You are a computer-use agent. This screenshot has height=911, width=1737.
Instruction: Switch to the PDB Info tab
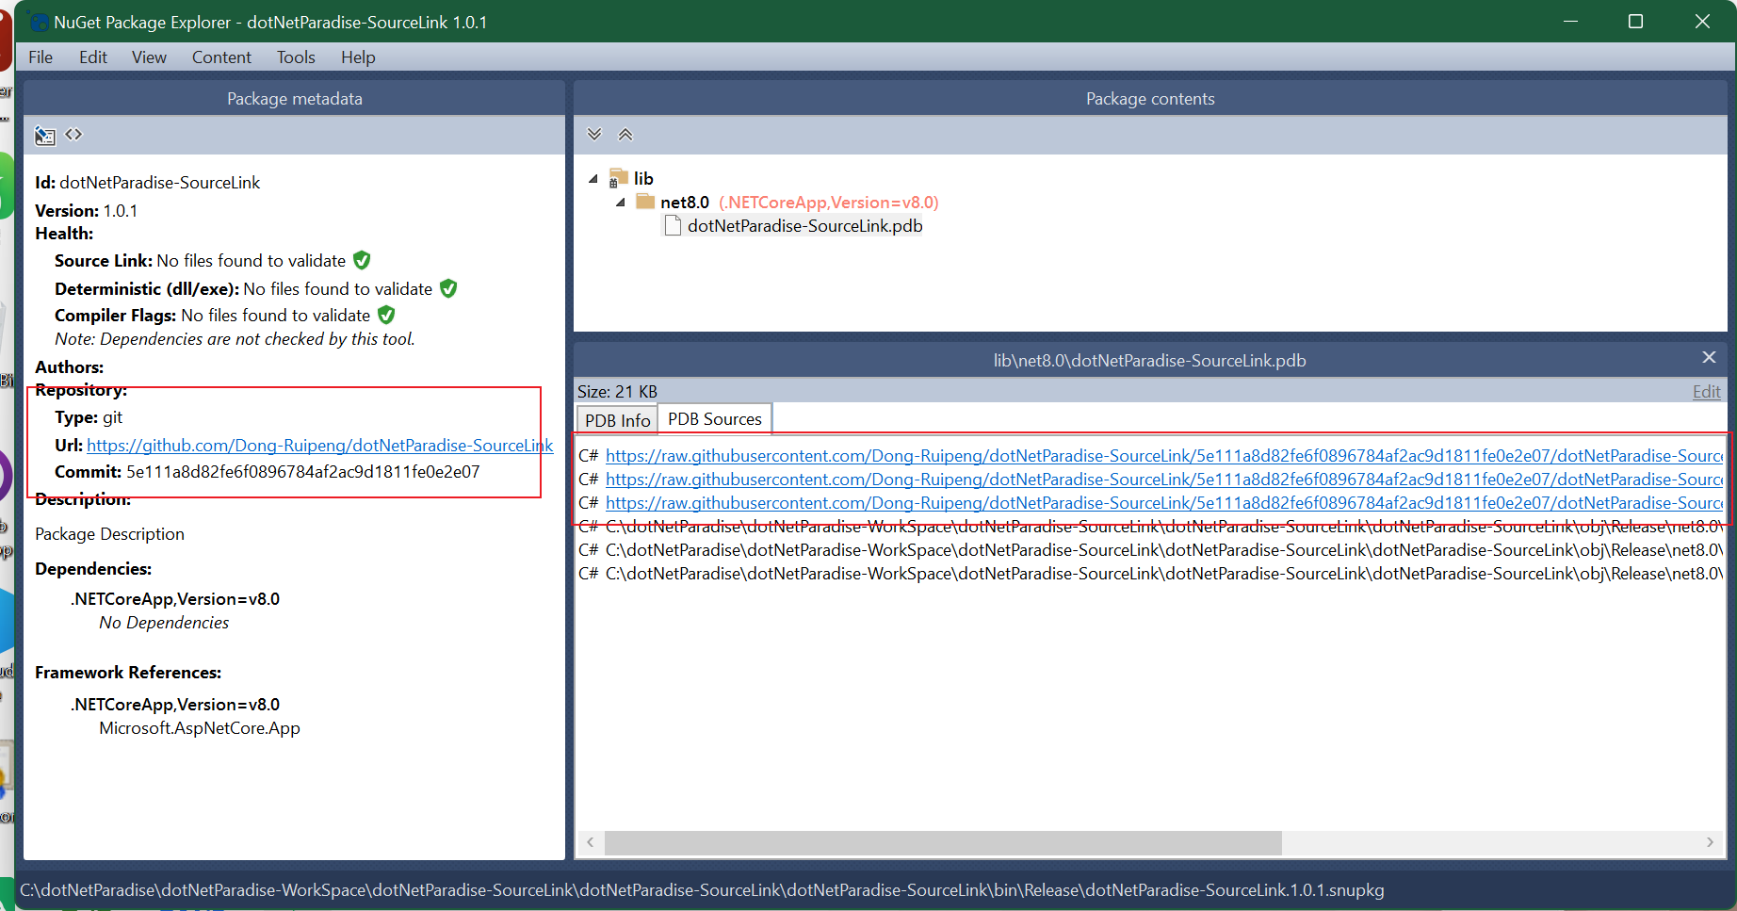point(617,420)
